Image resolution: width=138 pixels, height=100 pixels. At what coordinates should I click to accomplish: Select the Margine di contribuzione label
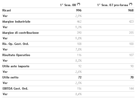[21, 33]
